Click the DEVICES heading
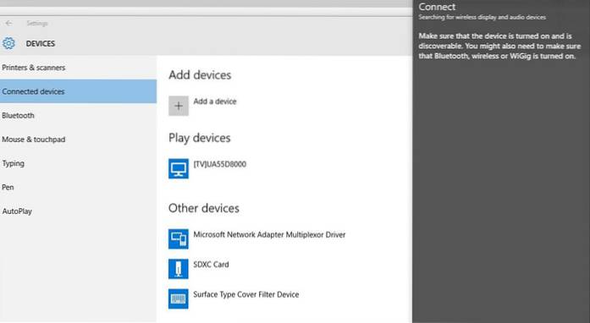Screen dimensions: 590x323 pyautogui.click(x=41, y=44)
